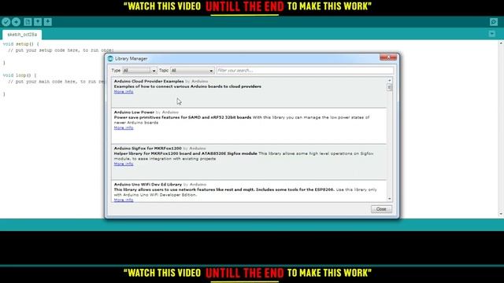
Task: Select the sketch_oct28a tab
Action: click(22, 35)
